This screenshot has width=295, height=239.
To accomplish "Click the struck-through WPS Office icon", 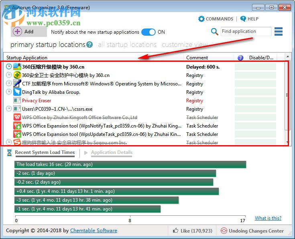I will tap(17, 117).
